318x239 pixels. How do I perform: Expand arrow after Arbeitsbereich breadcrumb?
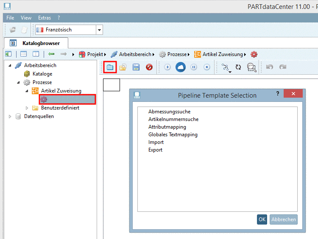tap(153, 54)
